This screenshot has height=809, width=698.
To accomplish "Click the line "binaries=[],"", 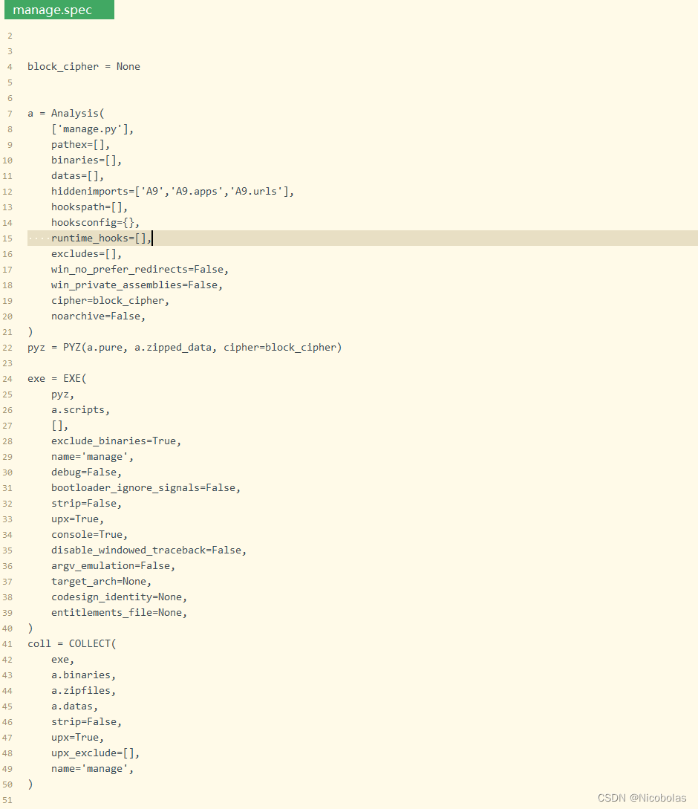I will point(86,160).
